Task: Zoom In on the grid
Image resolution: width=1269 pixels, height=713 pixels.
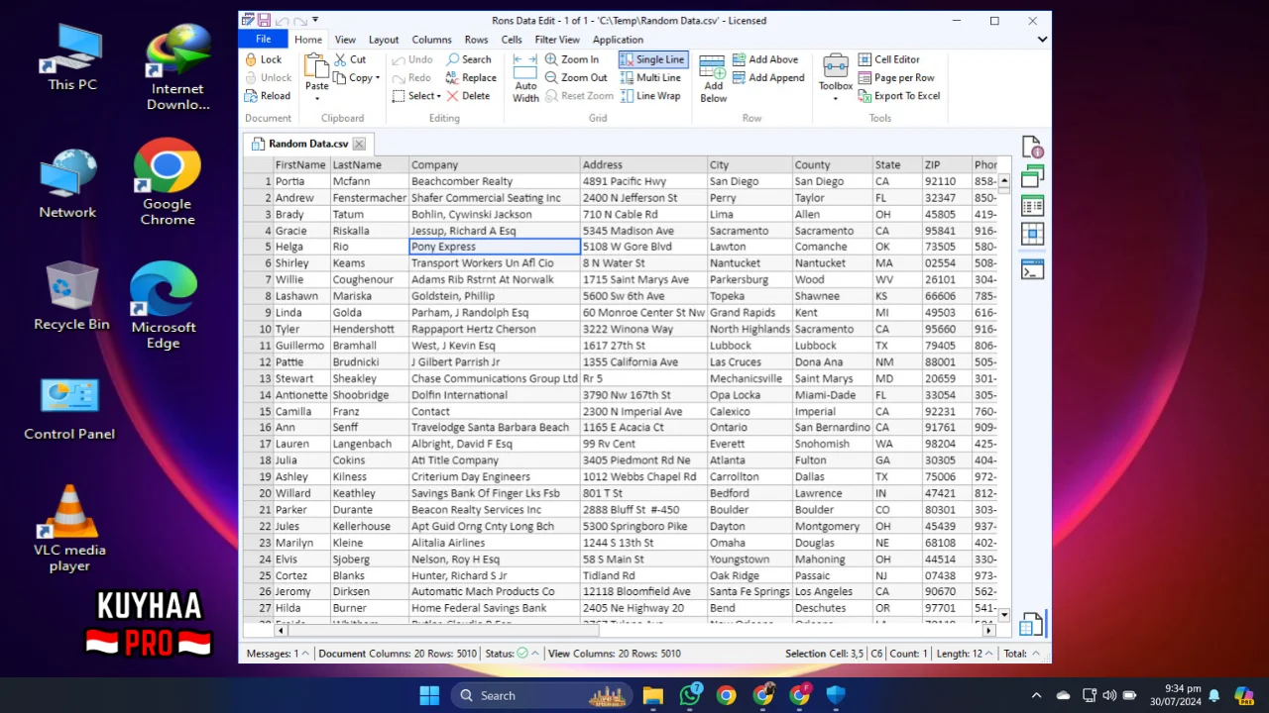Action: coord(572,59)
